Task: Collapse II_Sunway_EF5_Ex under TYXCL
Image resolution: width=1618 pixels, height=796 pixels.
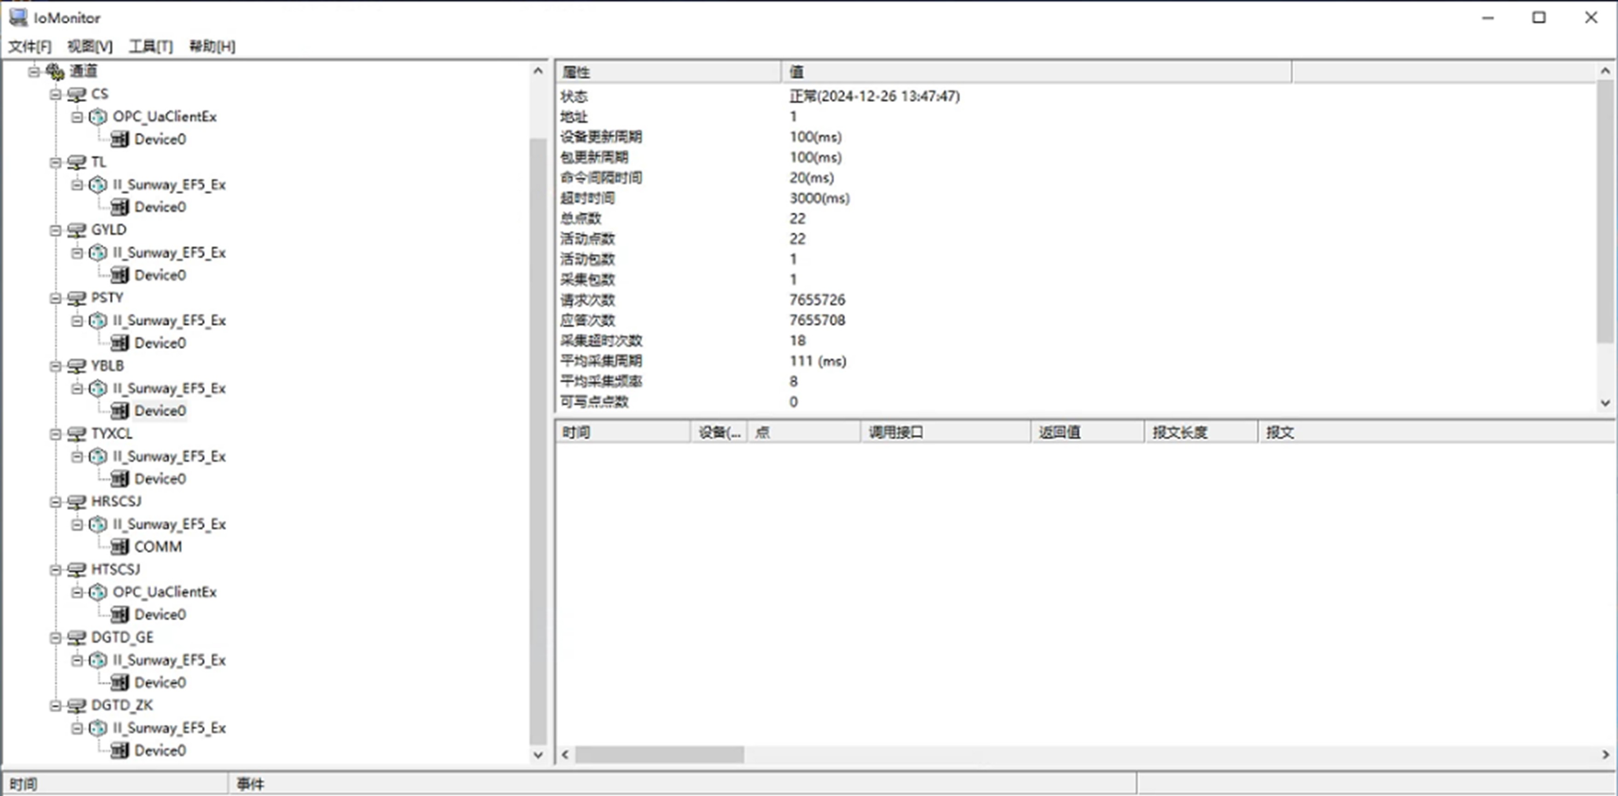Action: click(77, 456)
